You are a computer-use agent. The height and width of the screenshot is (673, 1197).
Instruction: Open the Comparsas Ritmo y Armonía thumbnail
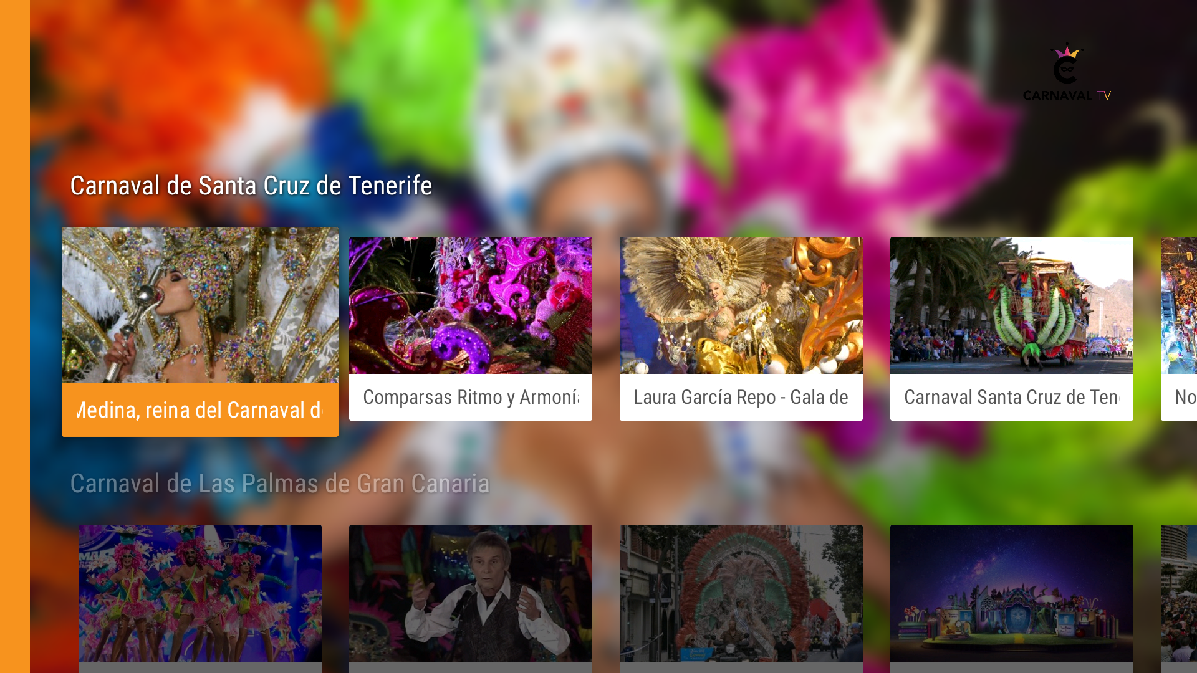coord(471,305)
